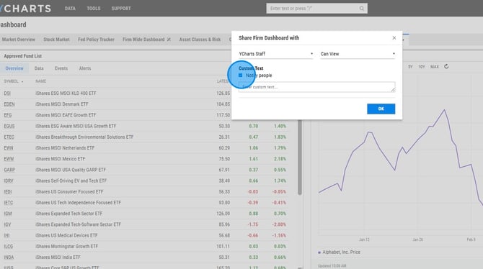Click the fund list vertical scrollbar
The image size is (483, 269).
click(300, 158)
